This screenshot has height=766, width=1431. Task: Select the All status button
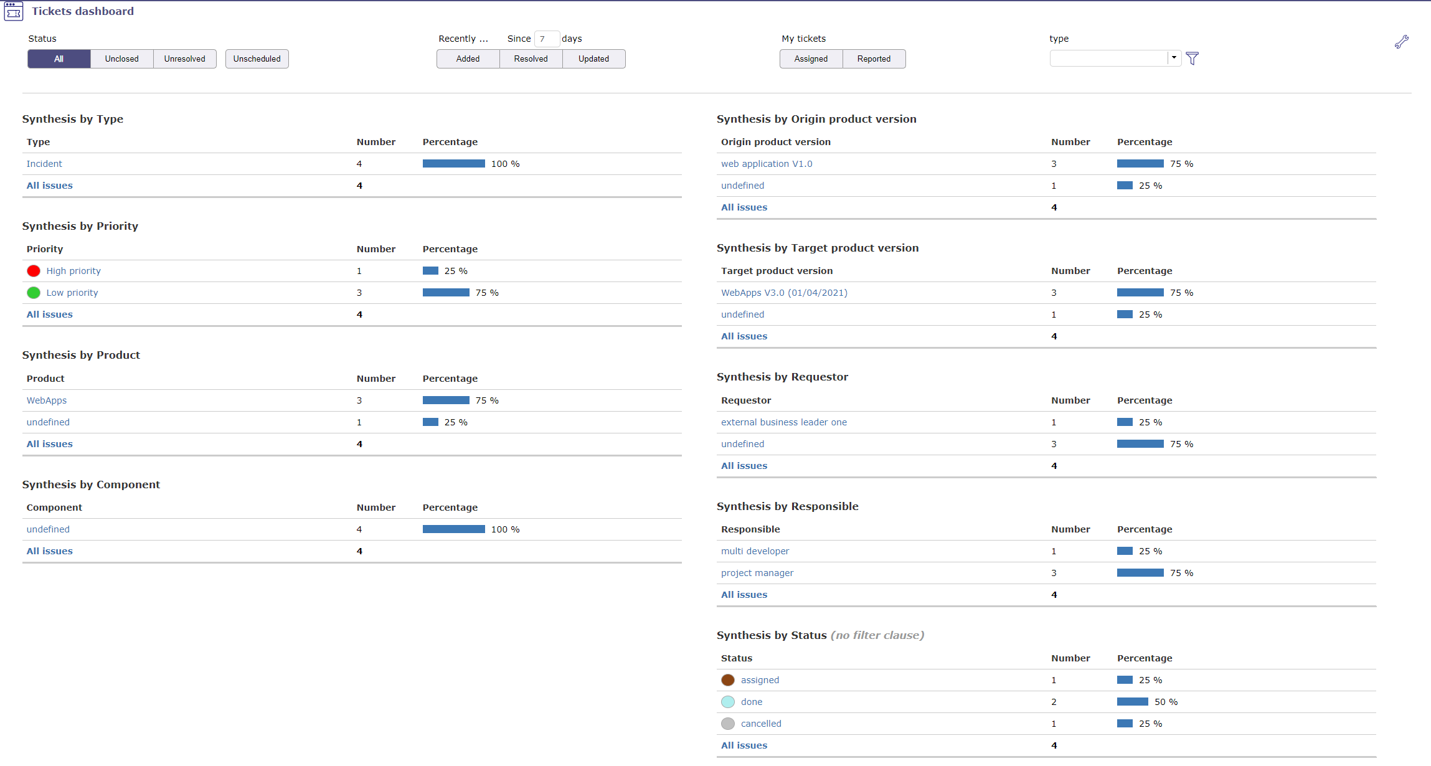59,59
